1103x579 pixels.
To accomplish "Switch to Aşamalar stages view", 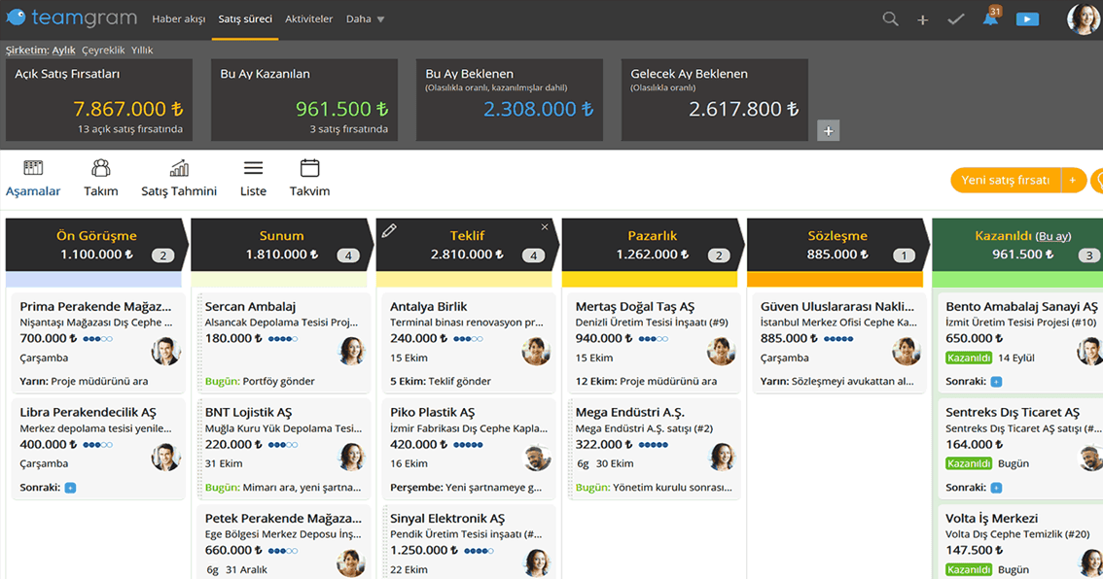I will click(x=33, y=179).
